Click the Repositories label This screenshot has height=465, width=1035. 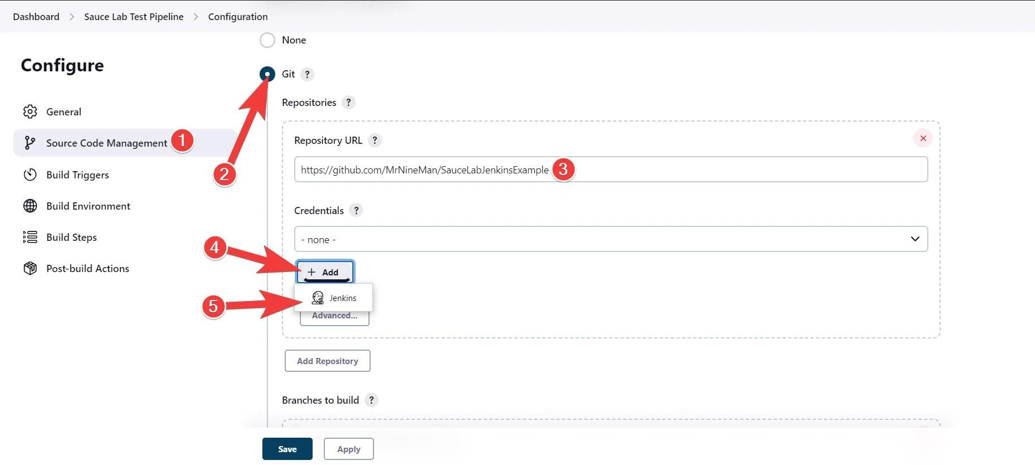309,103
